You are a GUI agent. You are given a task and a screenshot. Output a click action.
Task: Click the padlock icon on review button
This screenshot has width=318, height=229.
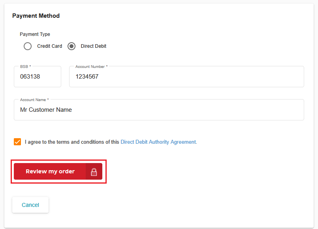(94, 172)
